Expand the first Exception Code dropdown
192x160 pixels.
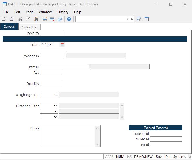[55, 106]
